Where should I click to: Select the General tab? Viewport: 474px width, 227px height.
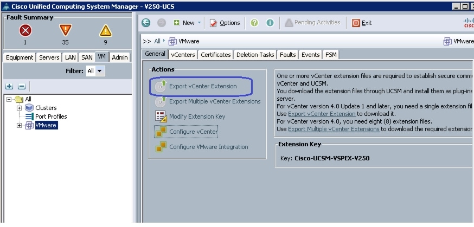[155, 54]
